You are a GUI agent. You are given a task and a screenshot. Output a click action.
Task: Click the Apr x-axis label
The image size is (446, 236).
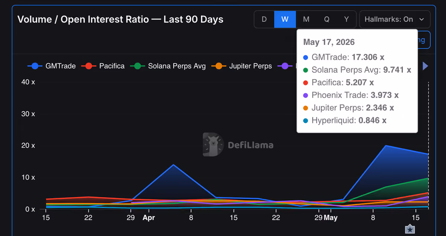[x=149, y=218]
